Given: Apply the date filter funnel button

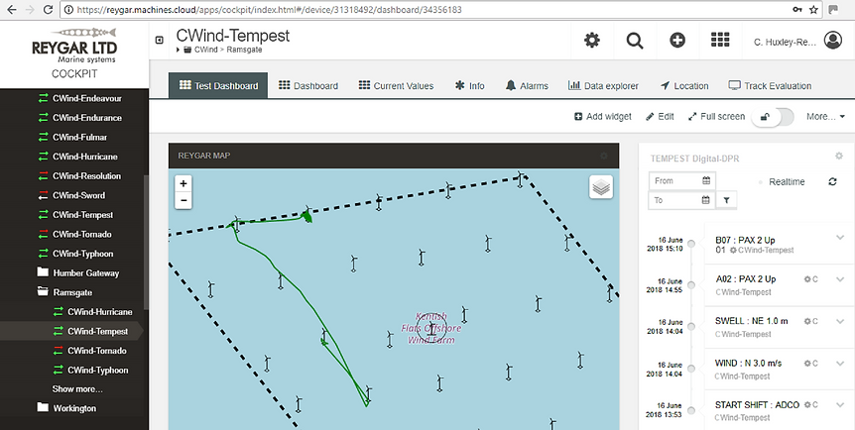Looking at the screenshot, I should coord(726,200).
